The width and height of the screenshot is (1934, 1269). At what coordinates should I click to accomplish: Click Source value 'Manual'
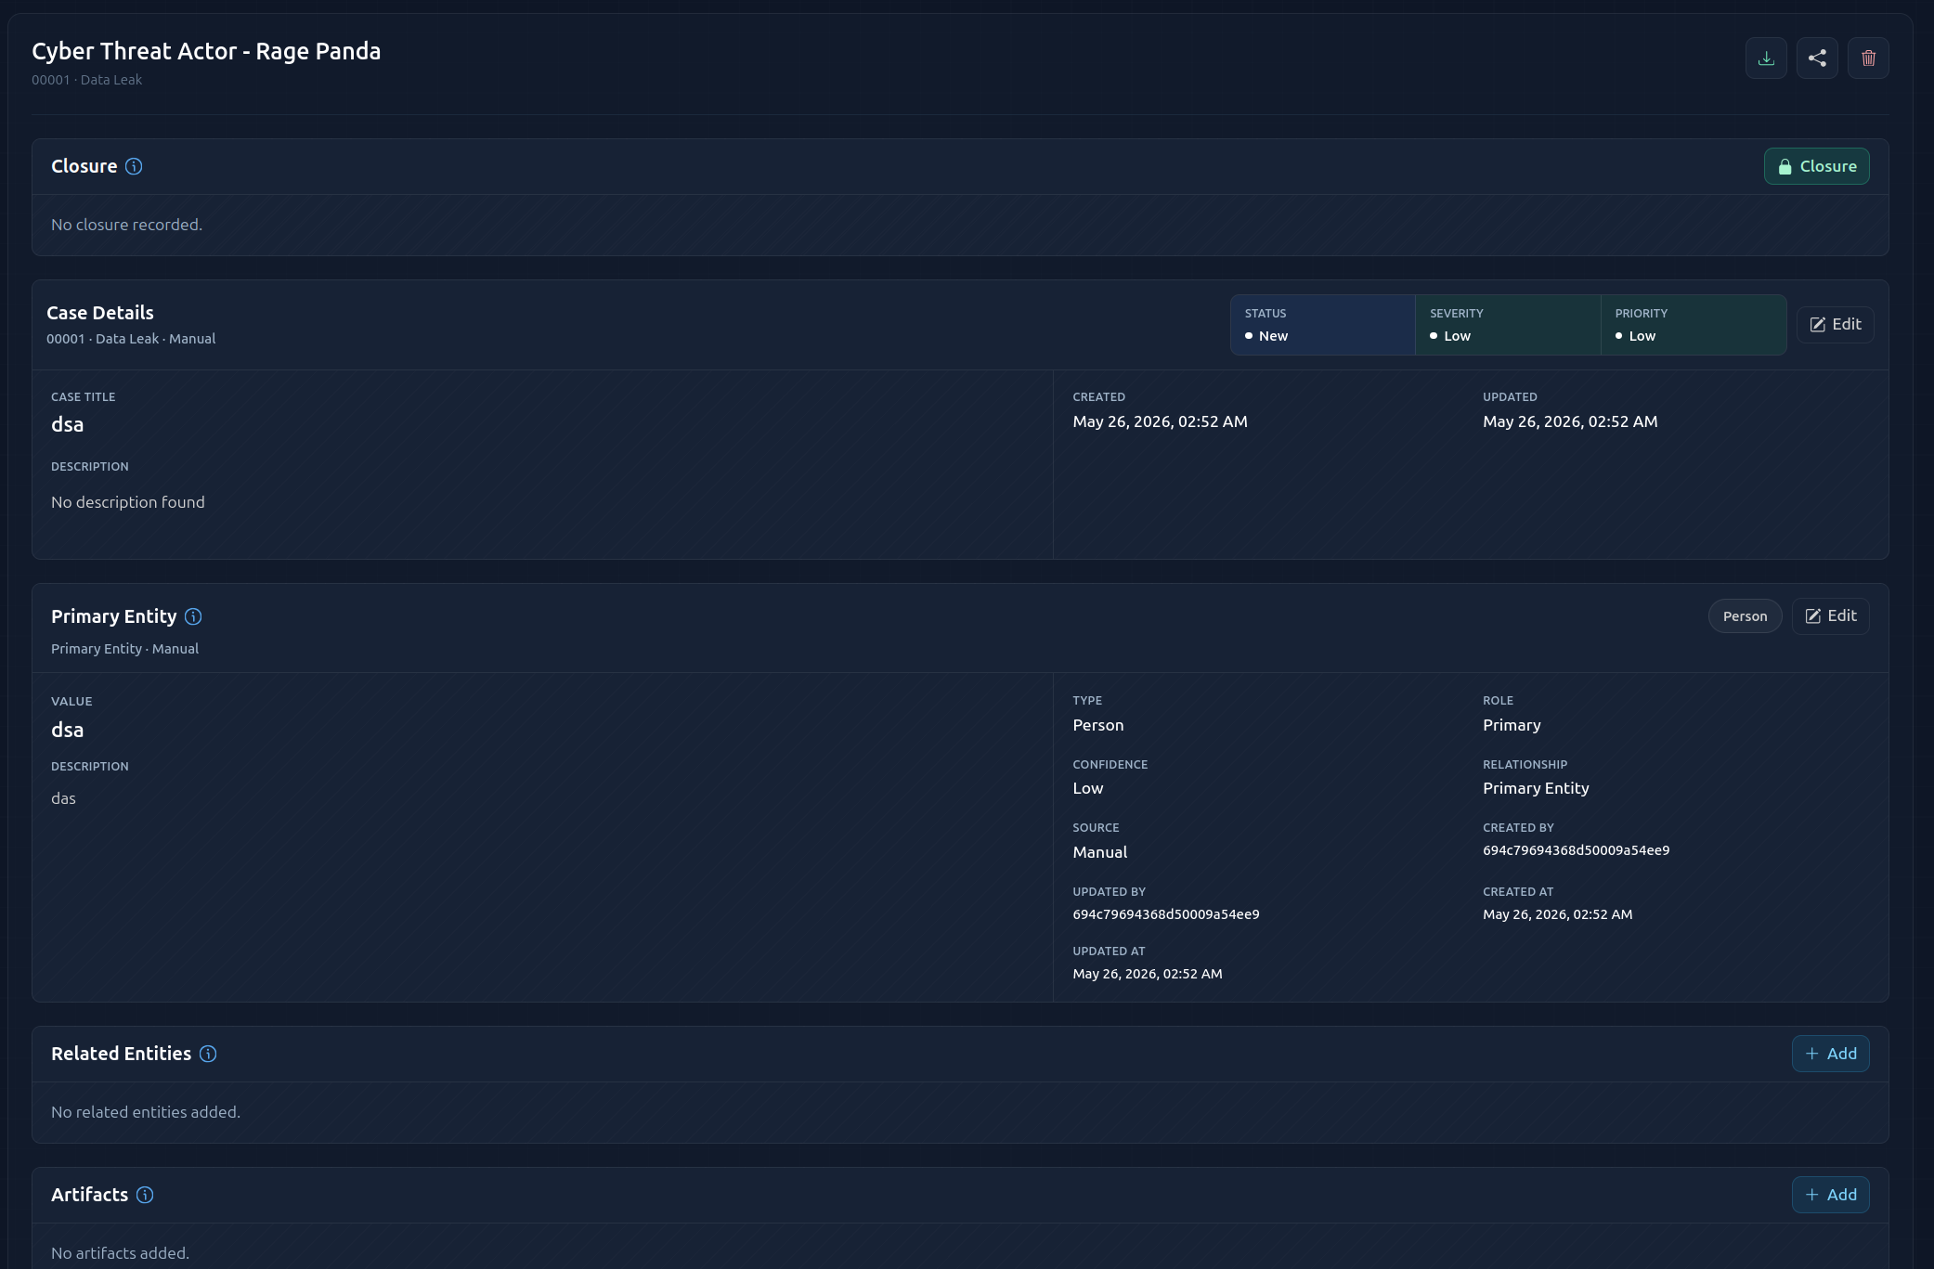click(x=1099, y=852)
